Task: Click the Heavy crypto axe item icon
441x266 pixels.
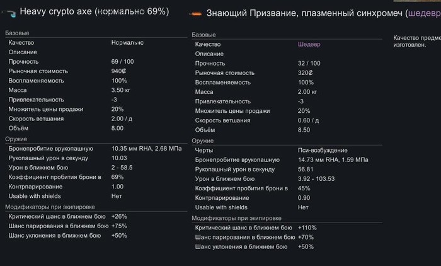Action: pyautogui.click(x=10, y=12)
